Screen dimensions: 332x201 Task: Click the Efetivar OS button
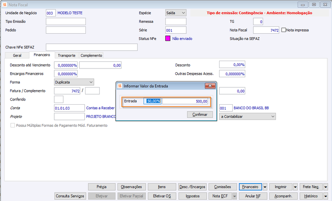click(x=162, y=196)
